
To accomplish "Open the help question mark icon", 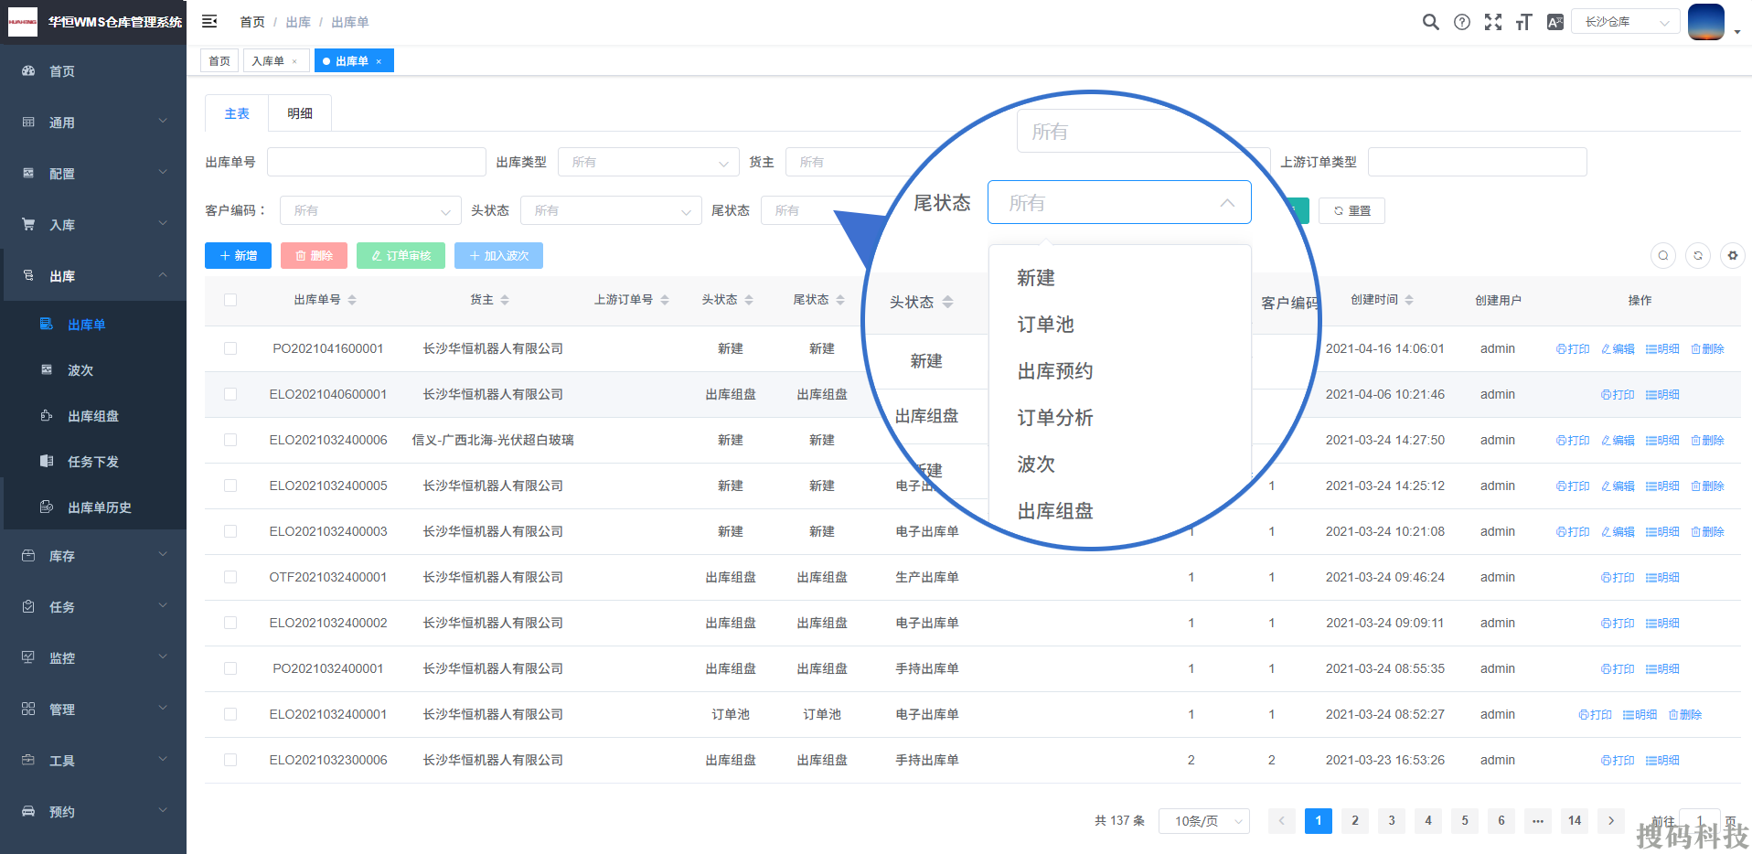I will (1462, 22).
